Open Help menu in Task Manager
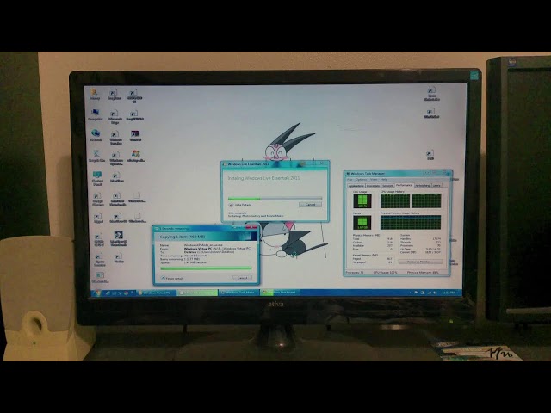The image size is (551, 413). click(384, 180)
